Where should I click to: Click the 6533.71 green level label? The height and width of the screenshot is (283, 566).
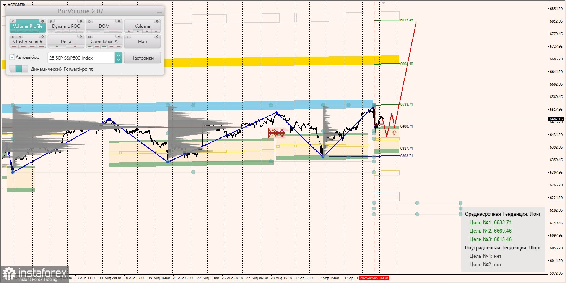(x=407, y=104)
